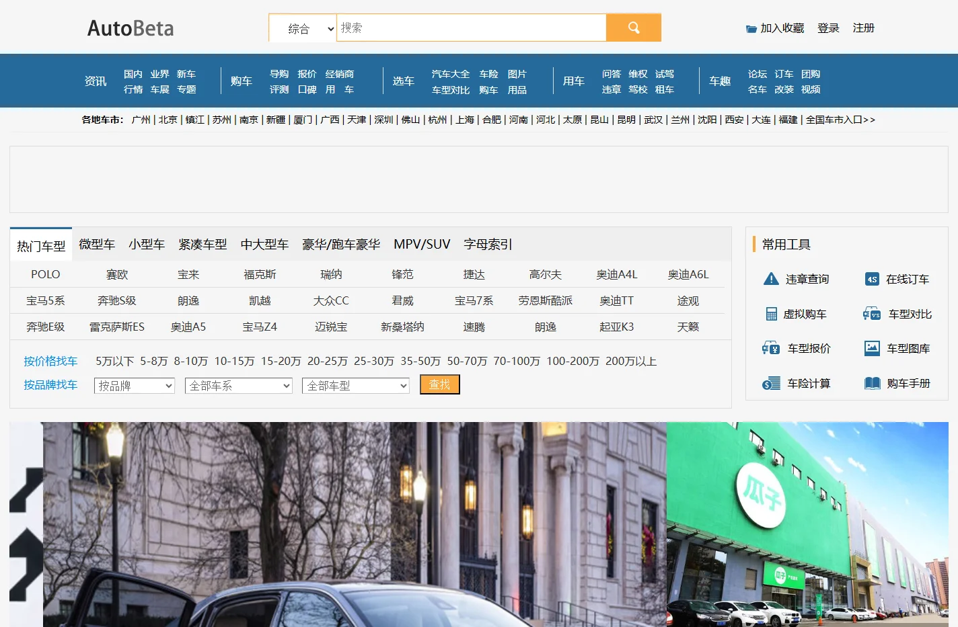Click the 违章查询 warning triangle icon
Image resolution: width=958 pixels, height=627 pixels.
pos(771,279)
